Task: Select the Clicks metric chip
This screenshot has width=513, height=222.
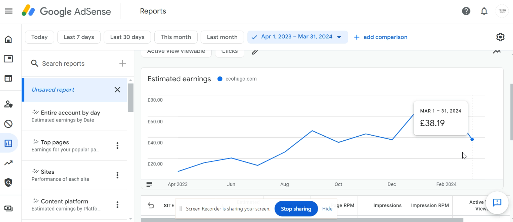Action: 229,52
